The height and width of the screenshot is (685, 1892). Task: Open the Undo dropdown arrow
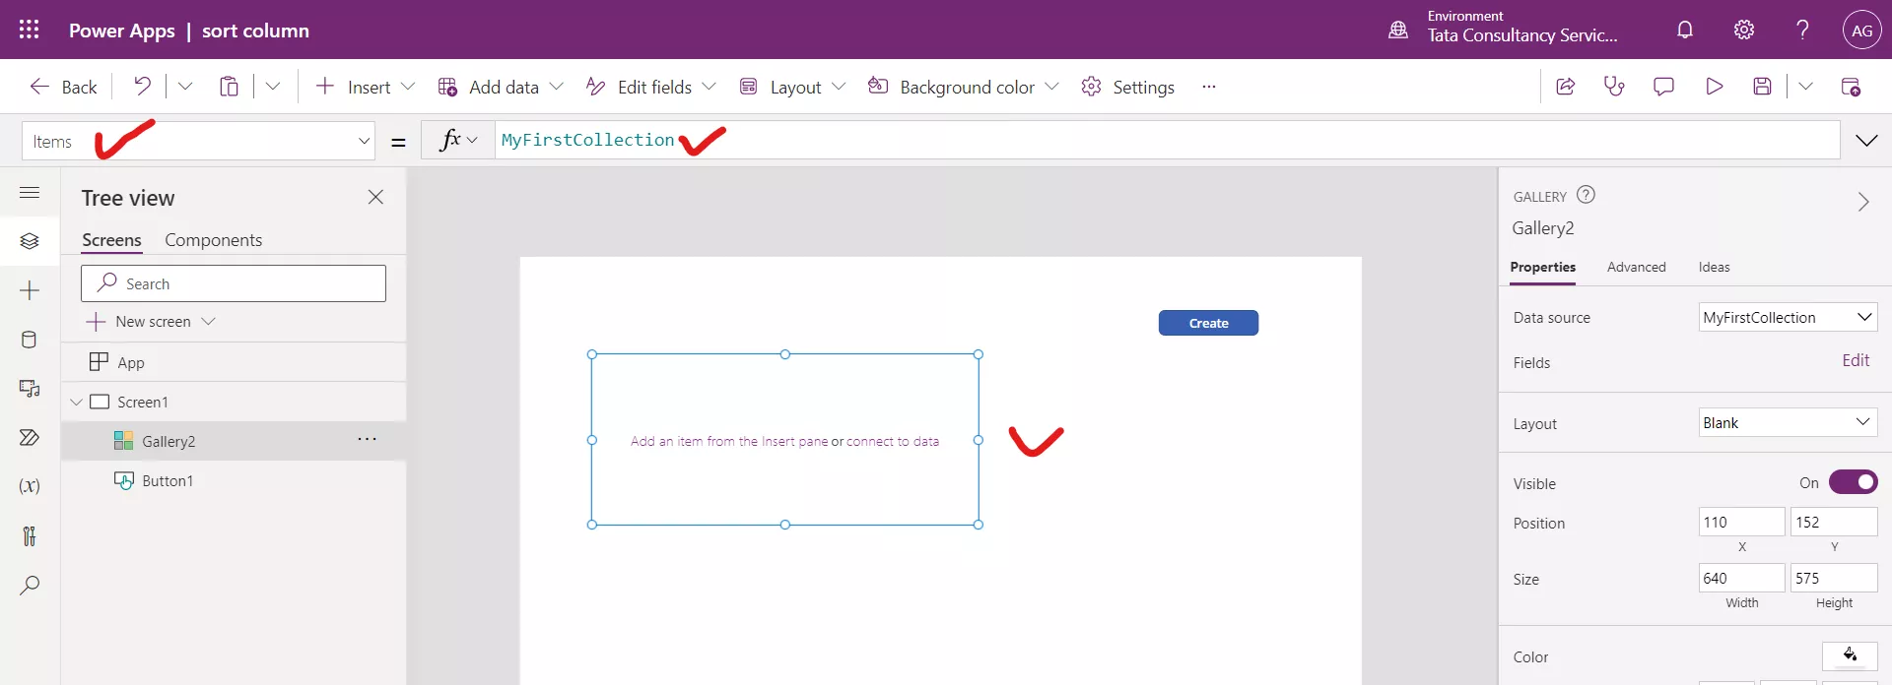(x=184, y=87)
